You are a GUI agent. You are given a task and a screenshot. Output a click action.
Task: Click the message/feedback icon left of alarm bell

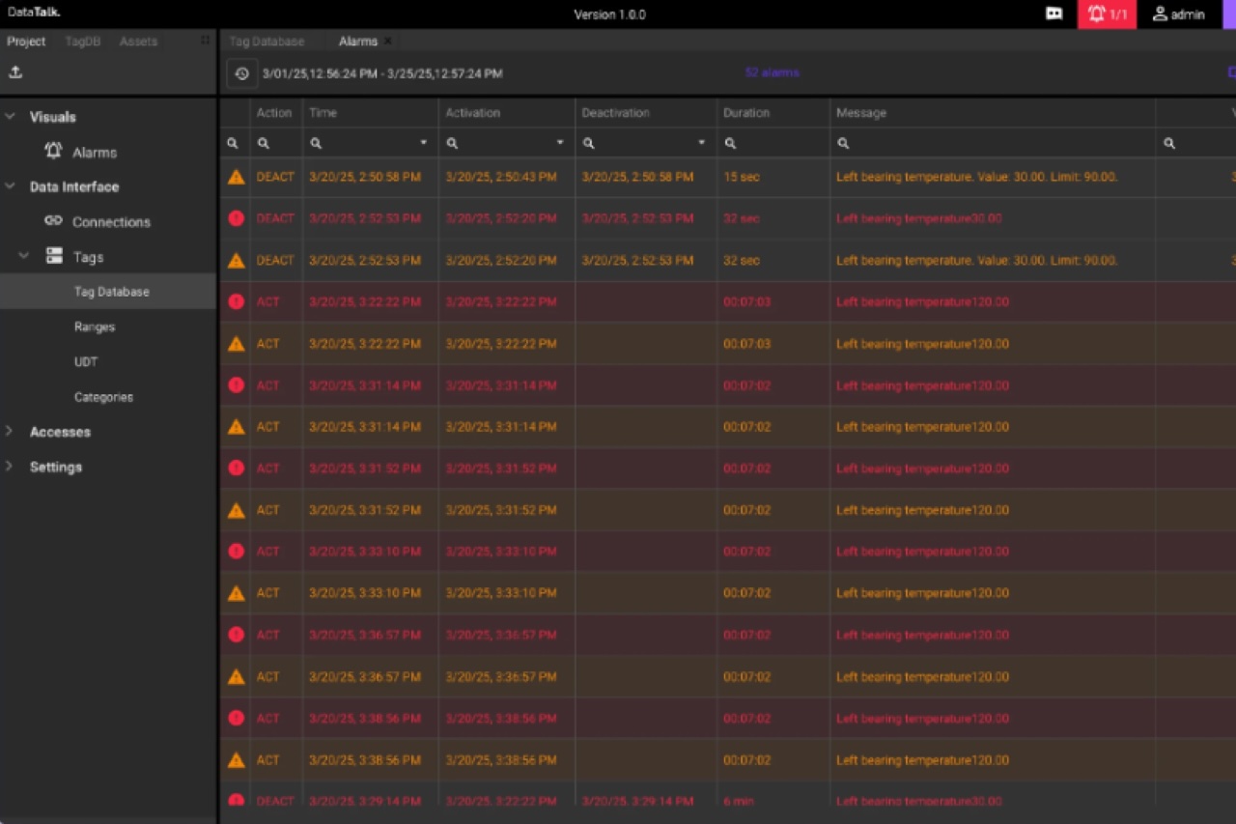point(1053,14)
